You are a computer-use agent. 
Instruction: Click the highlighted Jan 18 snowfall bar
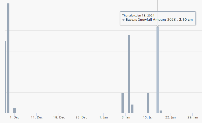[x=158, y=70]
